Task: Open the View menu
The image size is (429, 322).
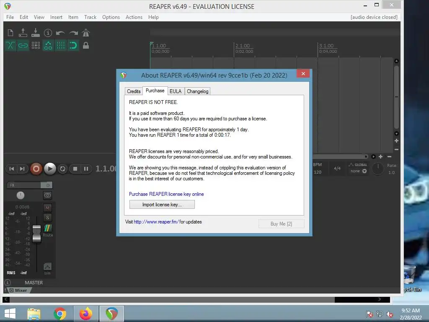Action: [39, 17]
